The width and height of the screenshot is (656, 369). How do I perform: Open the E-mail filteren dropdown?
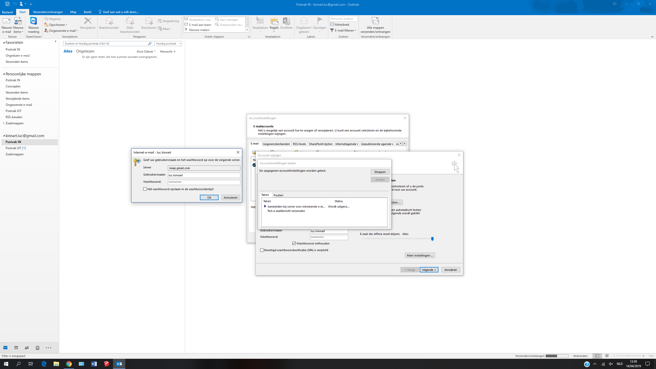tap(343, 30)
